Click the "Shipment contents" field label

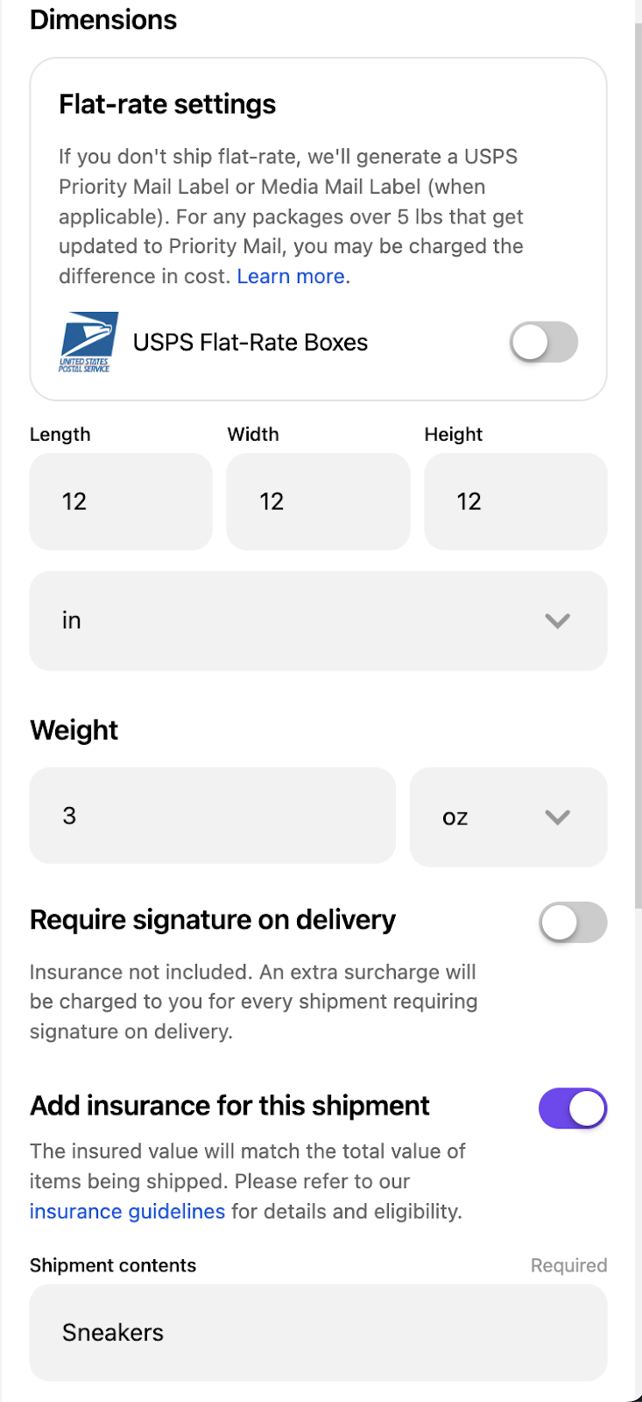point(113,1265)
